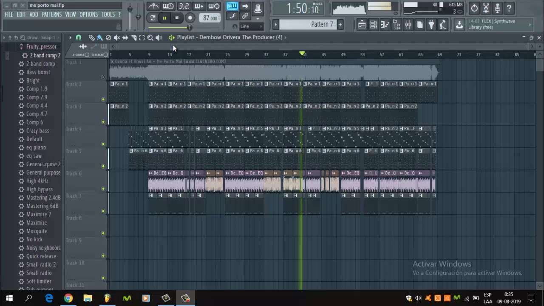Select the playlist zoom tool
This screenshot has width=544, height=306.
[x=150, y=37]
